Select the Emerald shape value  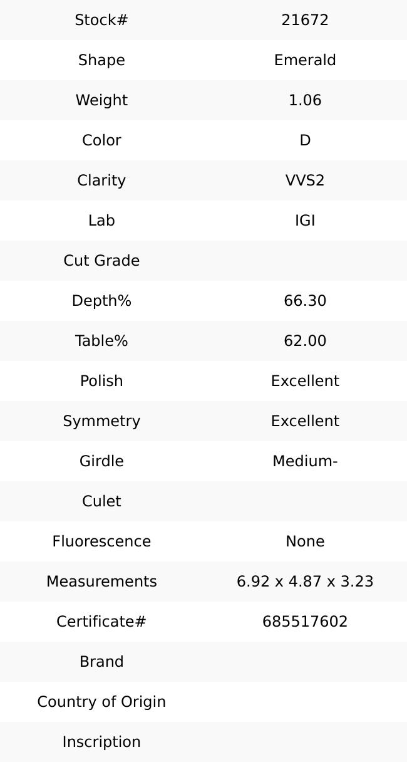click(305, 60)
